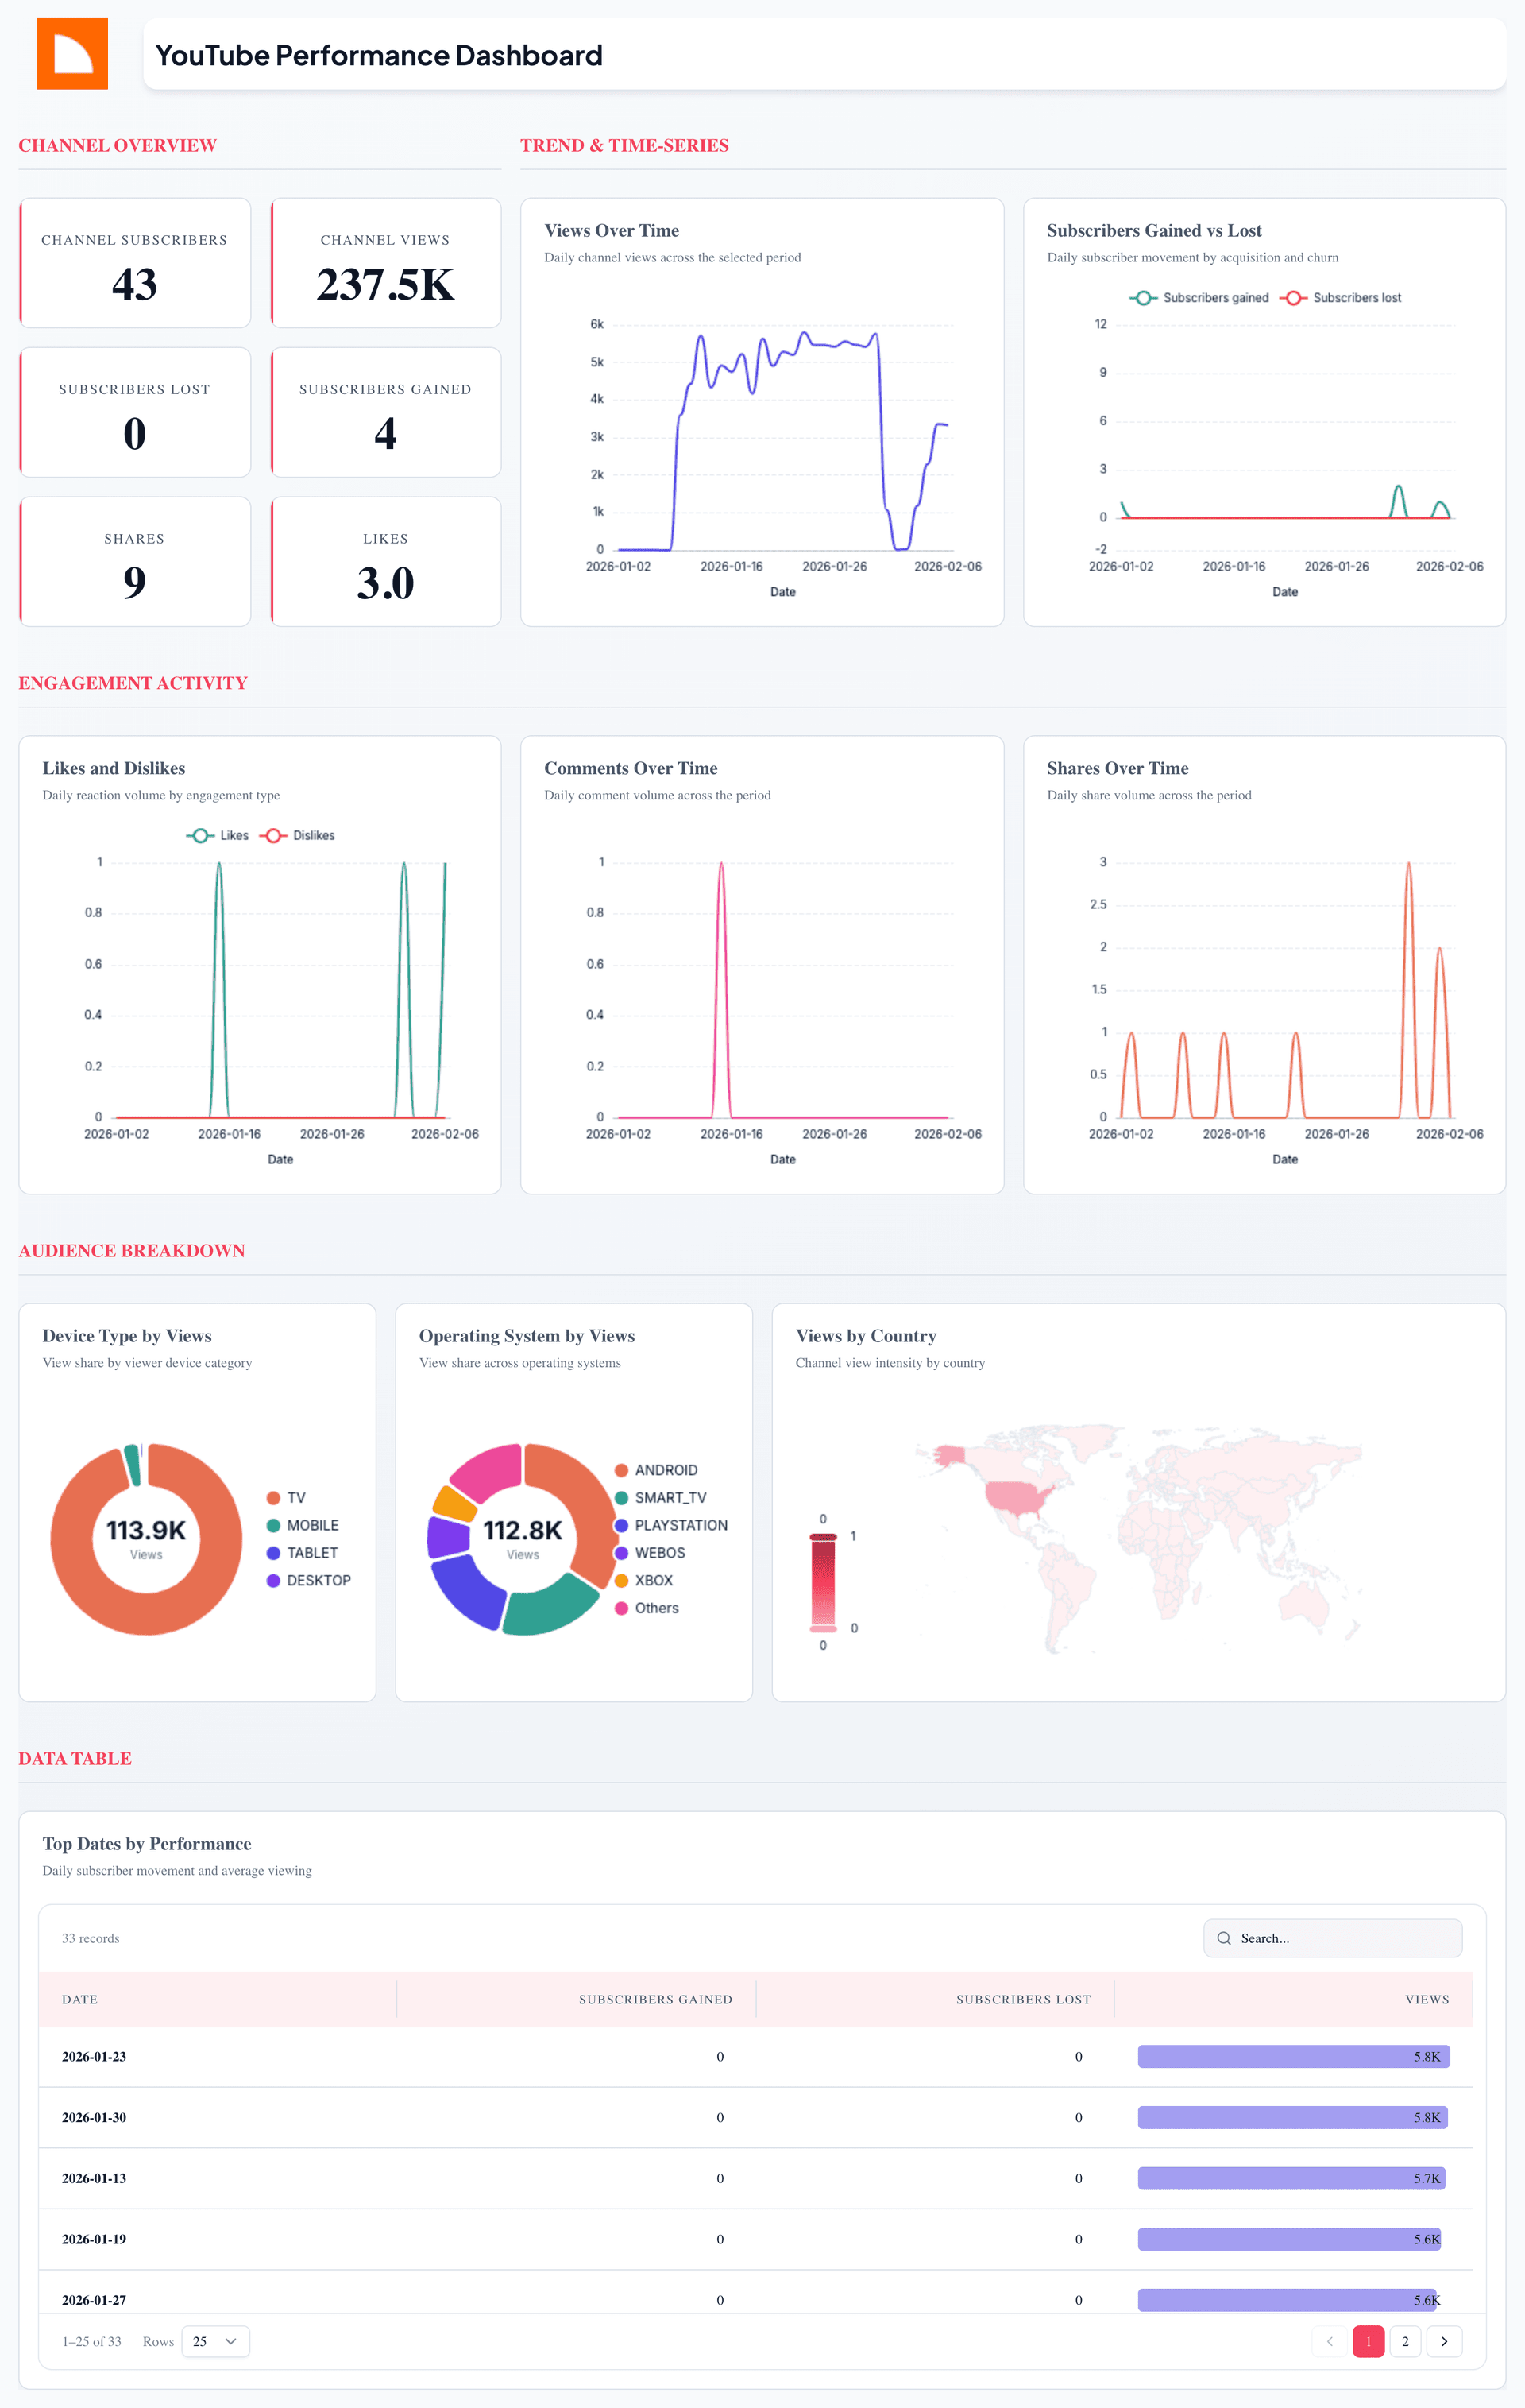Viewport: 1525px width, 2408px height.
Task: Click the next page arrow icon
Action: pos(1444,2341)
